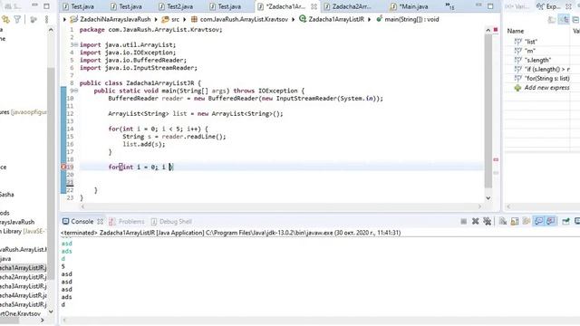Expand breadcrumb arrow before main(String[]) : void
580x326 pixels.
click(370, 19)
